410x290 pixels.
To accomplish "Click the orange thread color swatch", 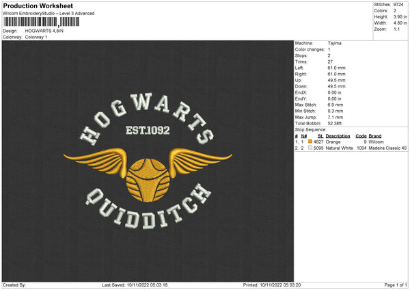I will click(x=310, y=142).
